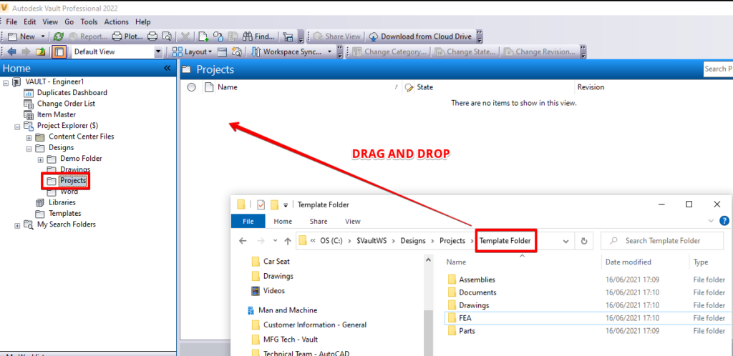Select the Libraries node

(x=62, y=202)
